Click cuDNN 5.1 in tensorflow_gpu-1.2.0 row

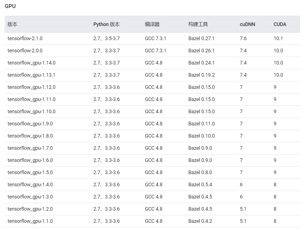[x=243, y=209]
